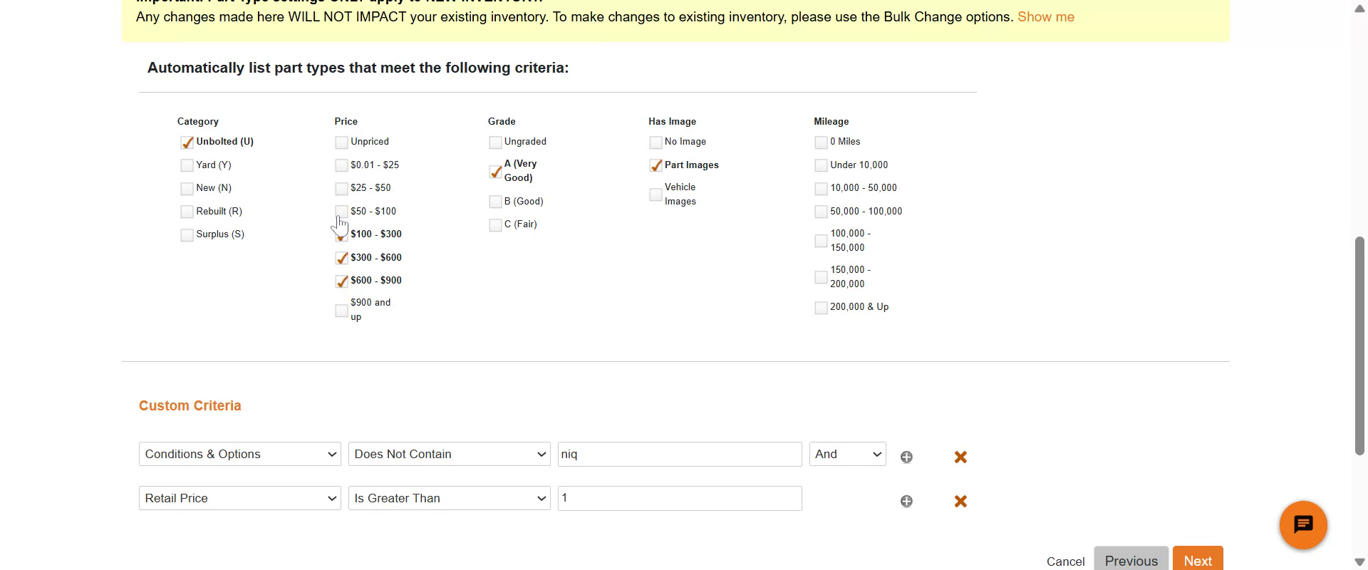The height and width of the screenshot is (570, 1368).
Task: Uncheck the Unbolted (U) category
Action: tap(187, 142)
